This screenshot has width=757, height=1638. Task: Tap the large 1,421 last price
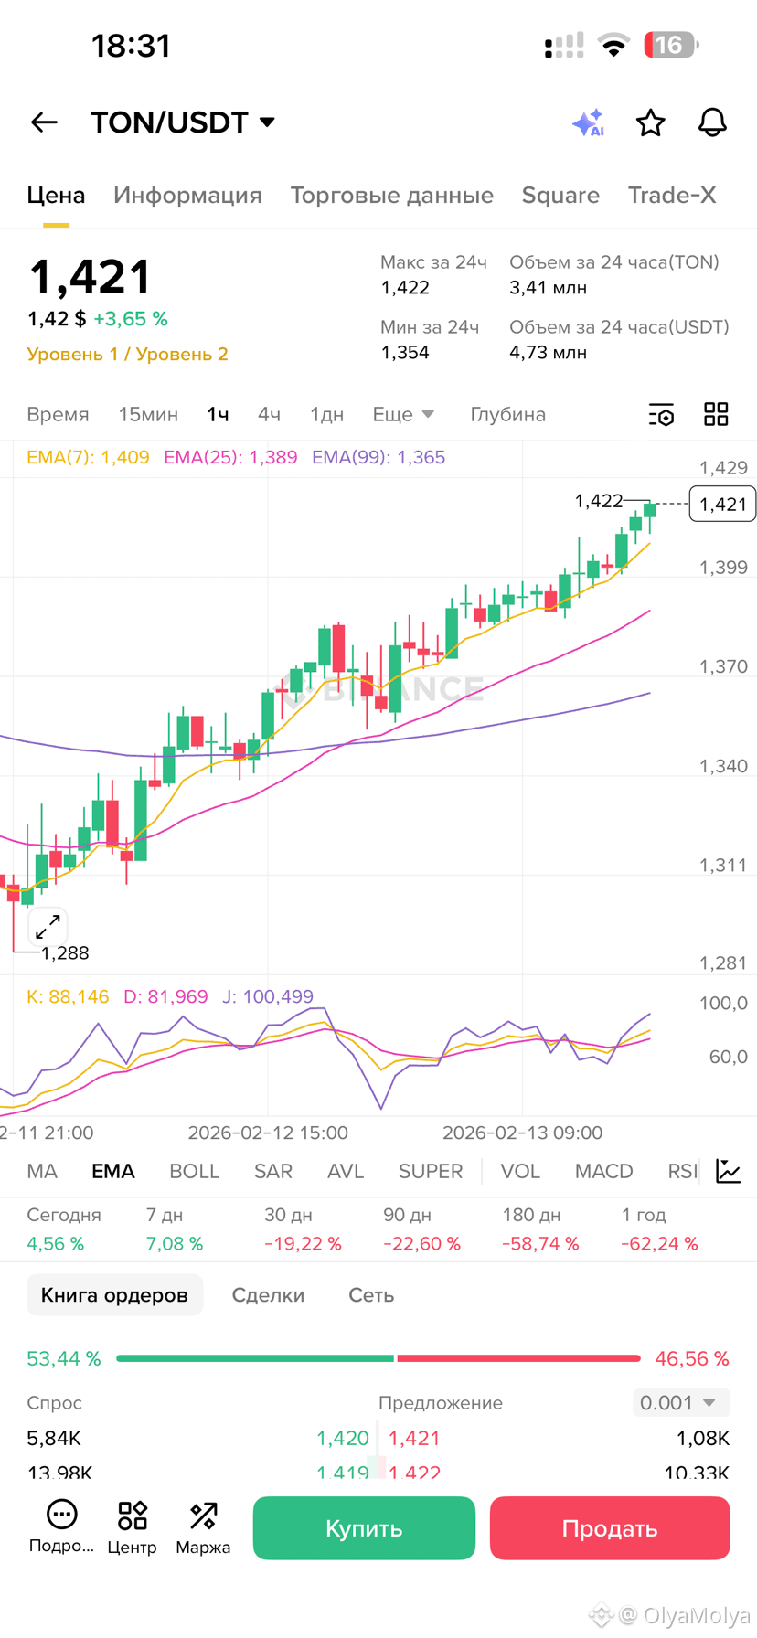pyautogui.click(x=90, y=276)
